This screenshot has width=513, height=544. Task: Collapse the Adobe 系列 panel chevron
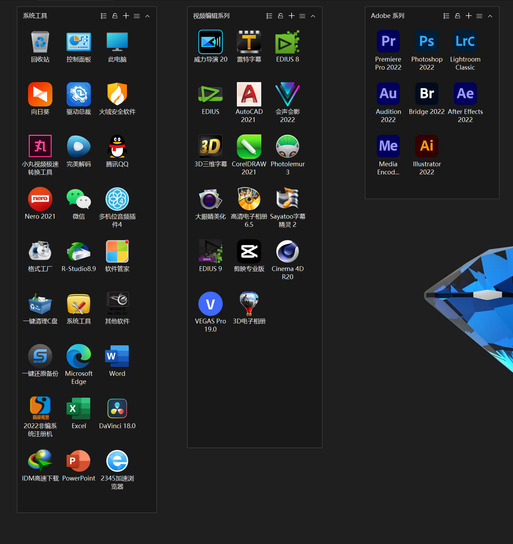click(x=490, y=16)
